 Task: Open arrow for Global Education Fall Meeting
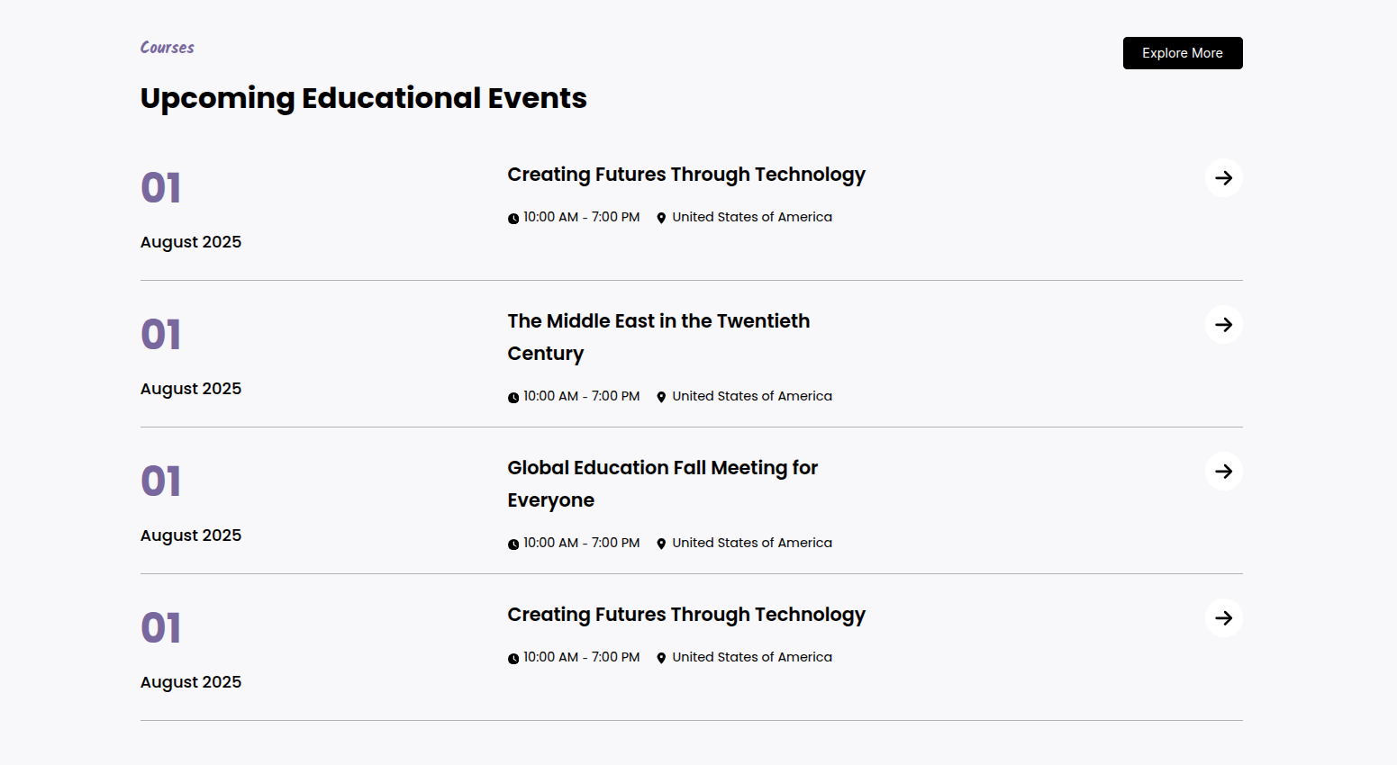point(1223,472)
